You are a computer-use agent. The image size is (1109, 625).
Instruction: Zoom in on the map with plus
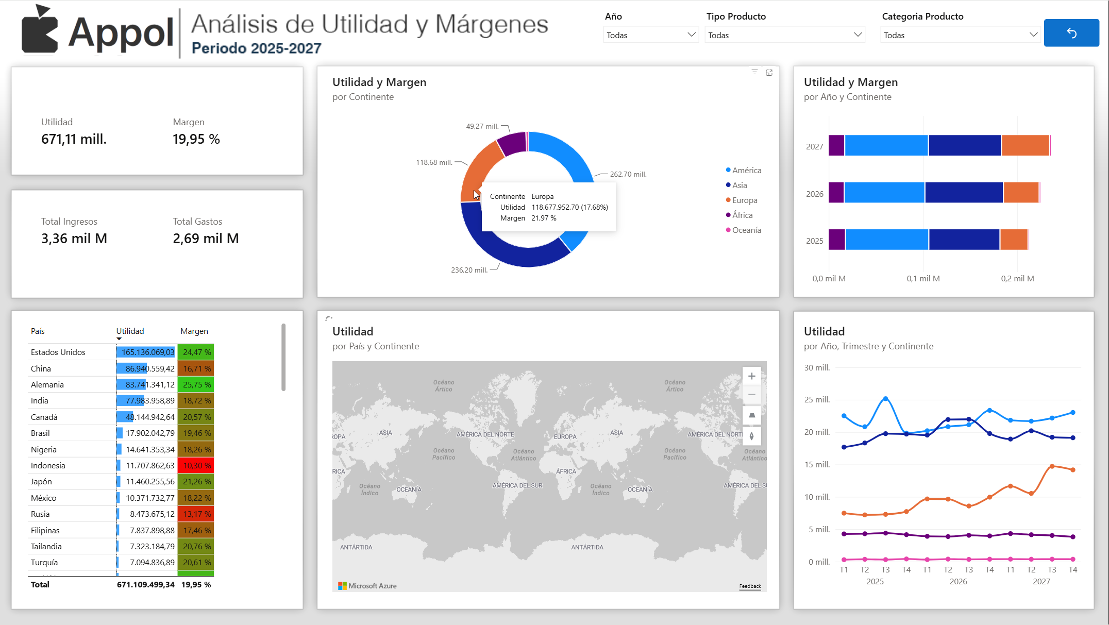point(752,376)
